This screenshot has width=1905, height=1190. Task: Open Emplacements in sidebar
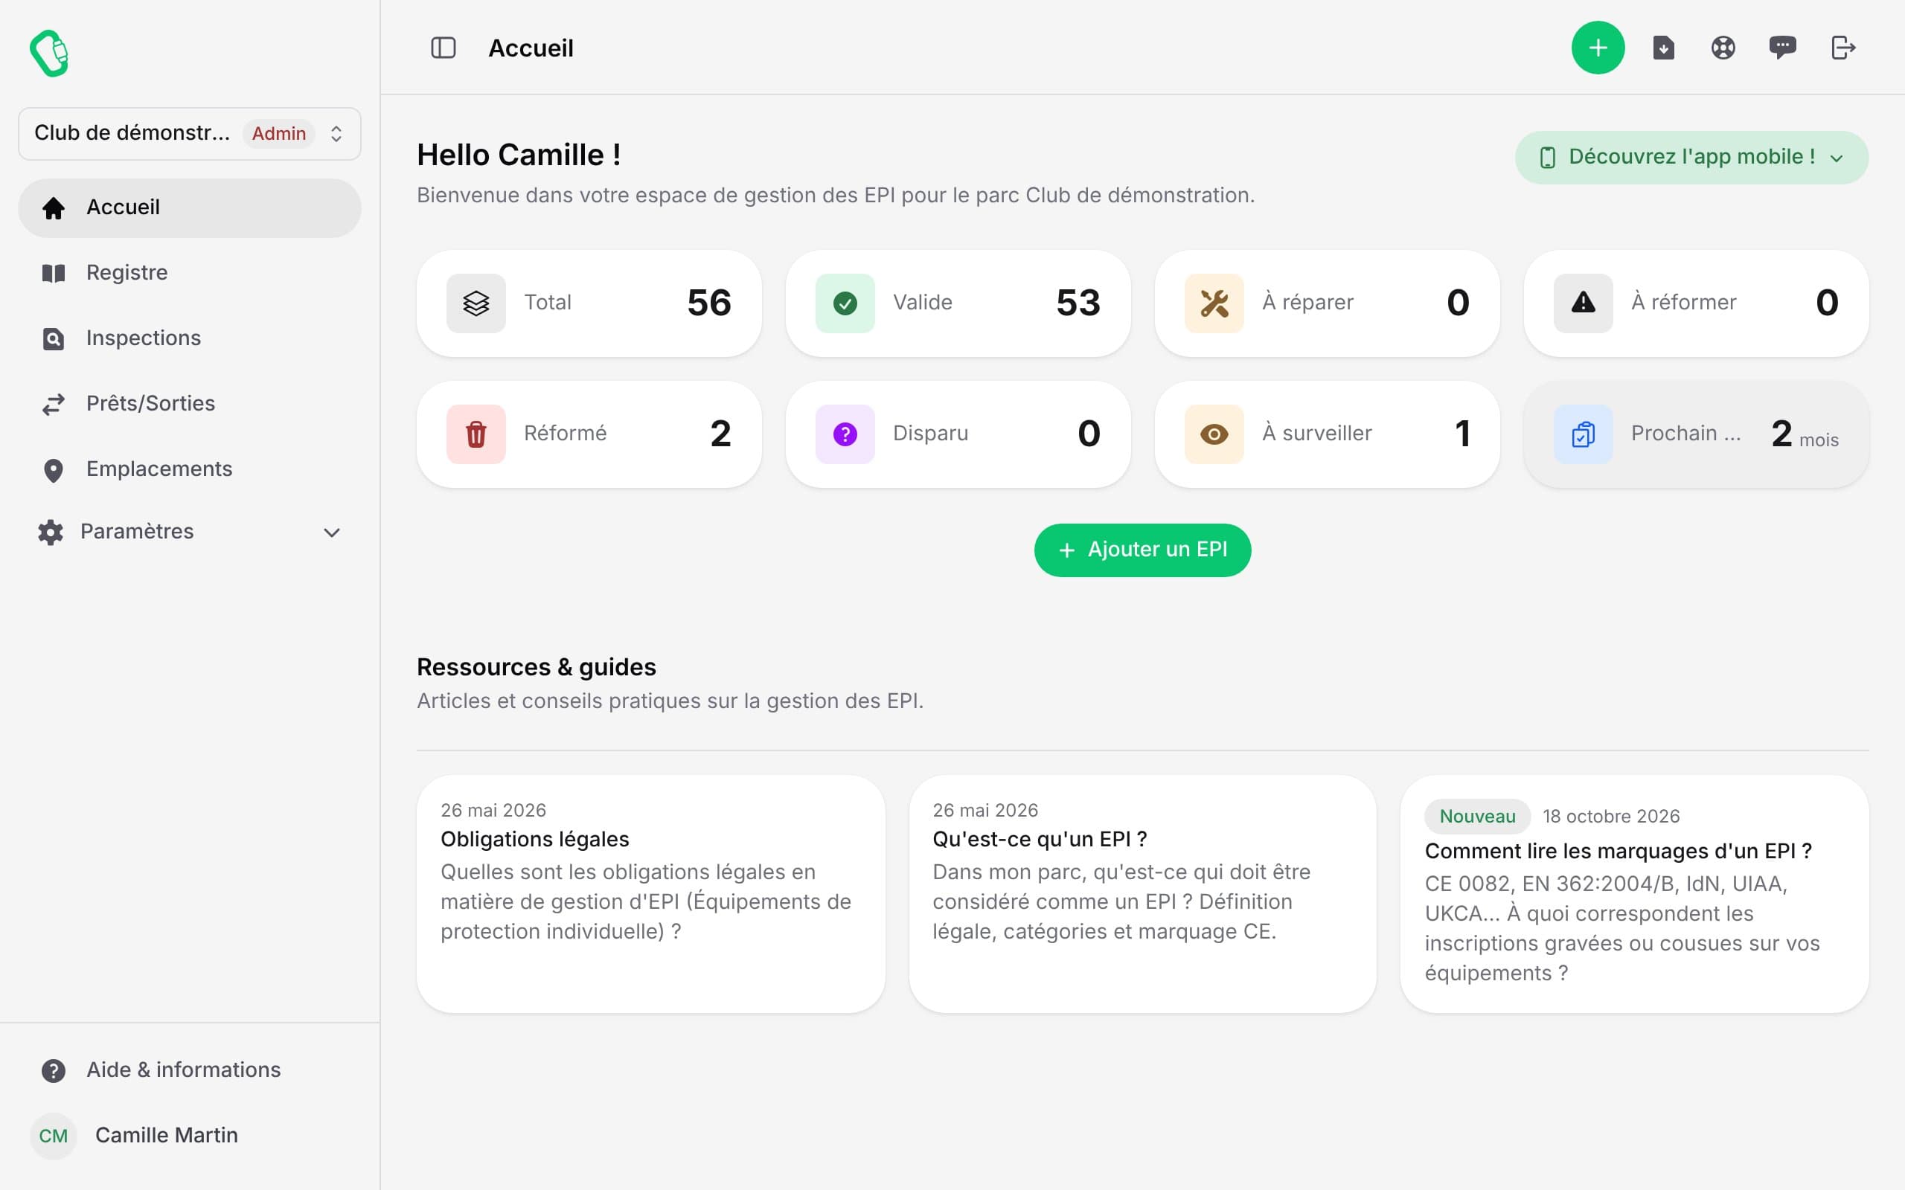tap(190, 470)
